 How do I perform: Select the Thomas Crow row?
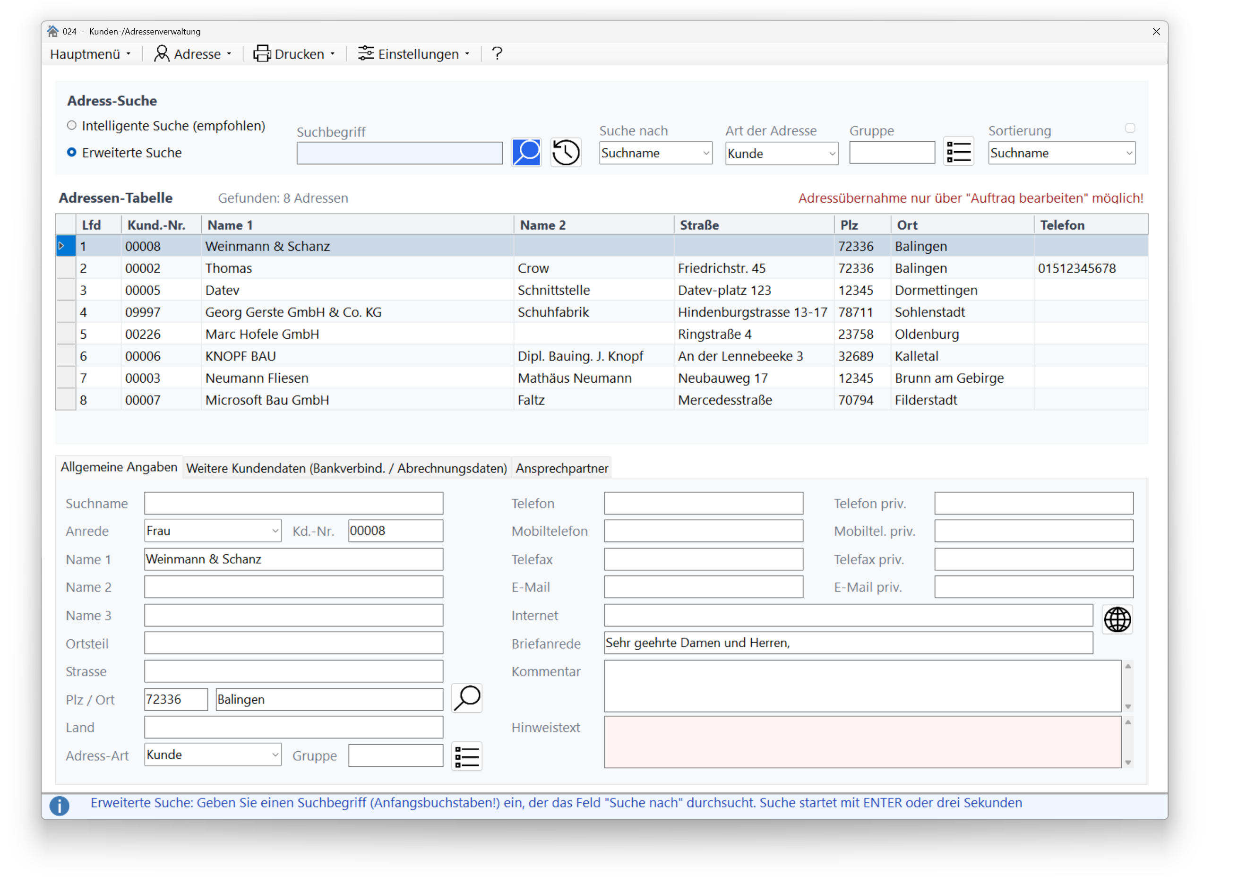[x=602, y=268]
